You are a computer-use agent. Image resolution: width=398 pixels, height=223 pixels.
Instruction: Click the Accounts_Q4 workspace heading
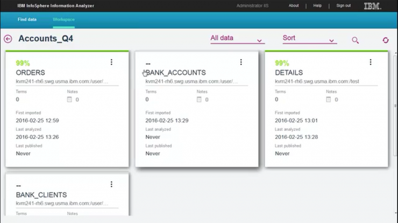[x=46, y=39]
